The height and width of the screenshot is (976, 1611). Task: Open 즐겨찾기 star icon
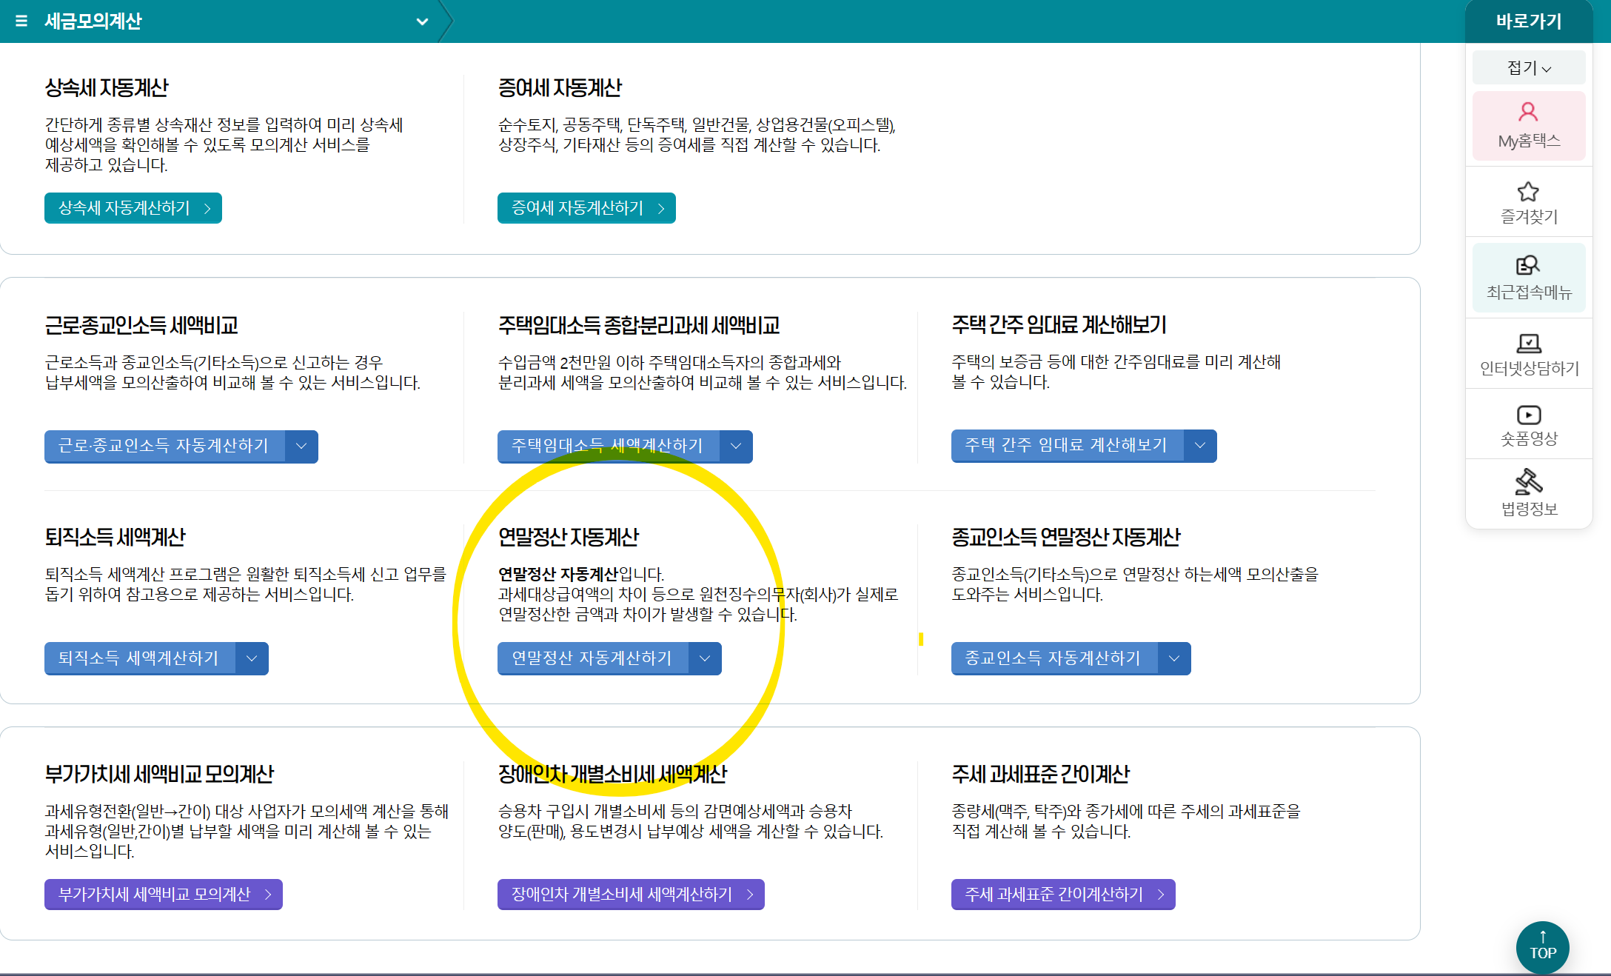tap(1528, 193)
